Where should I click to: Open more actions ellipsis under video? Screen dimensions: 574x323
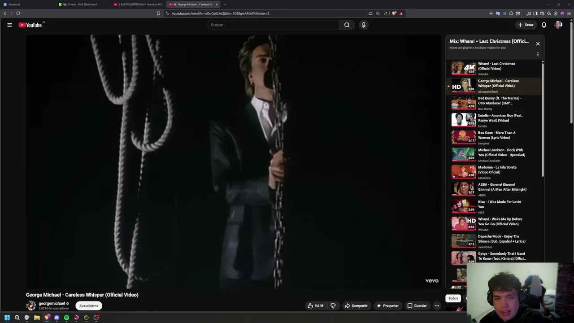(x=437, y=306)
